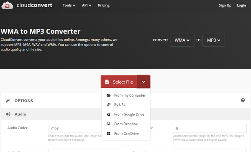The image size is (251, 152).
Task: Choose From OneDrive option
Action: point(126,133)
